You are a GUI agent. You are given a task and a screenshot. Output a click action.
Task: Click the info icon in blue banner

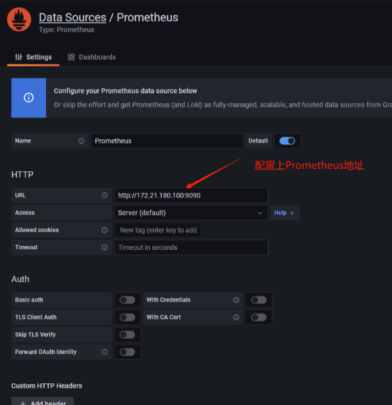(29, 98)
